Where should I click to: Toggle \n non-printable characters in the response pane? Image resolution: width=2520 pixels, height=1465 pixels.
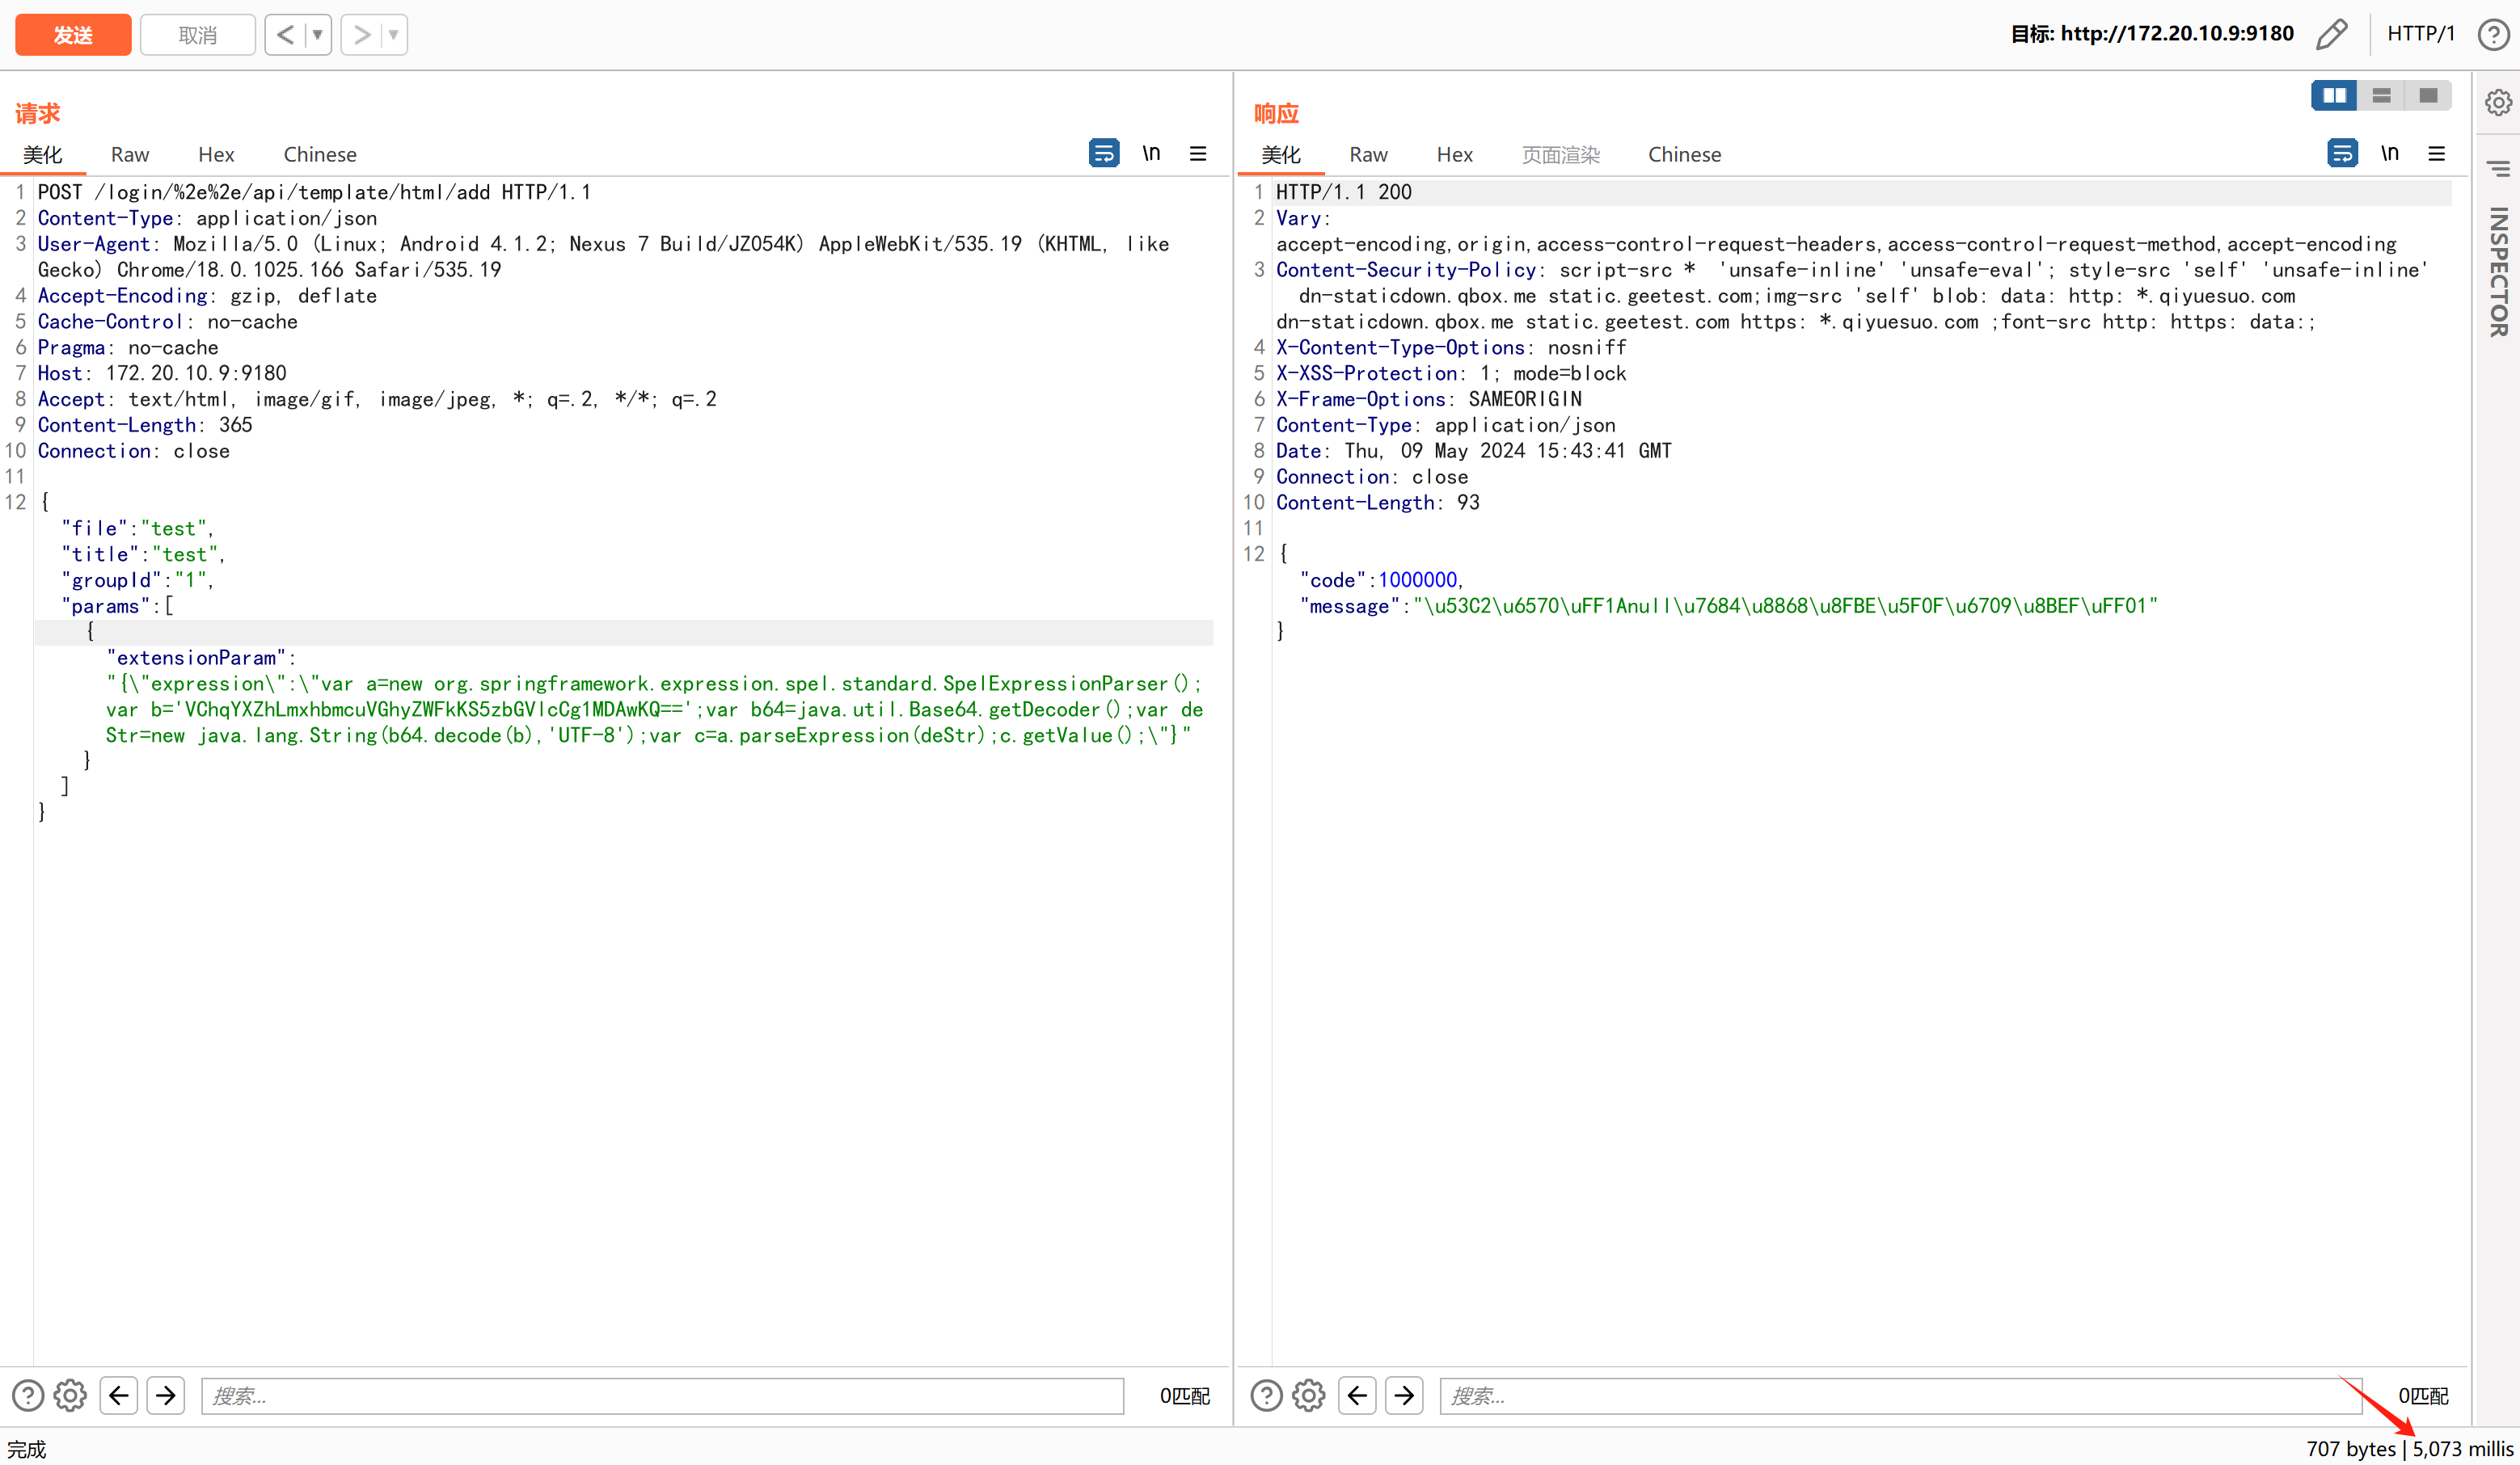(x=2389, y=154)
